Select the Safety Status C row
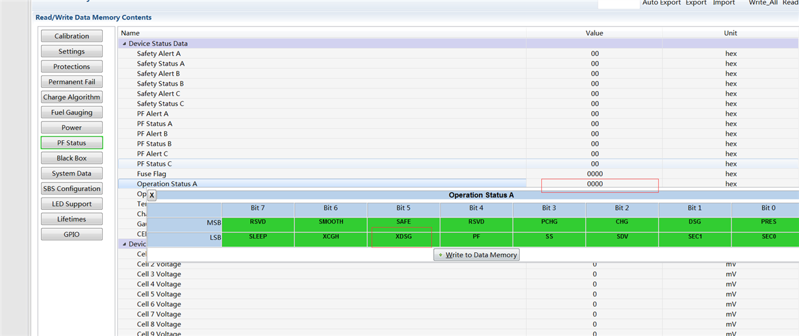 pyautogui.click(x=459, y=104)
